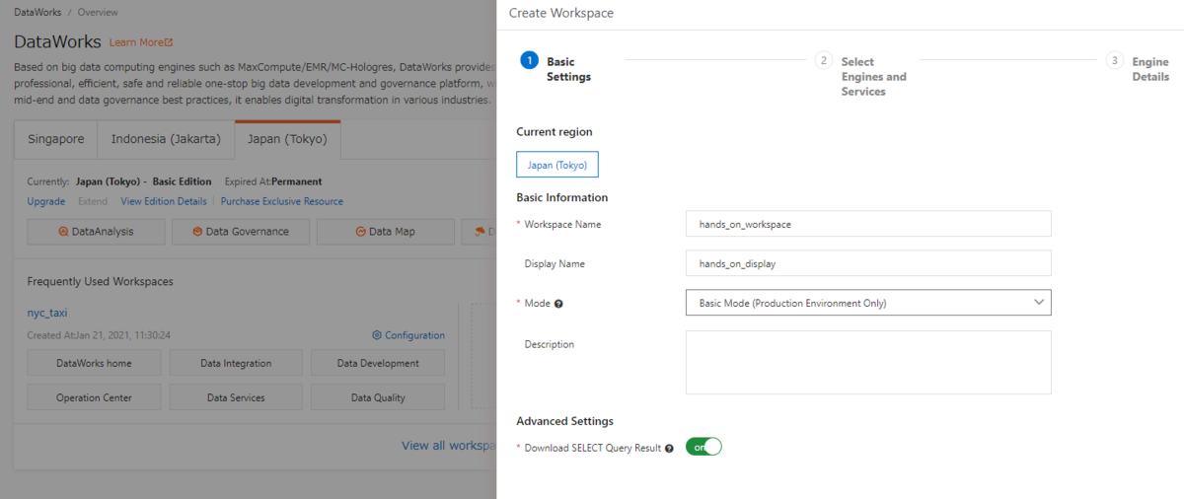Click the Upgrade link
The width and height of the screenshot is (1184, 499).
[x=46, y=201]
